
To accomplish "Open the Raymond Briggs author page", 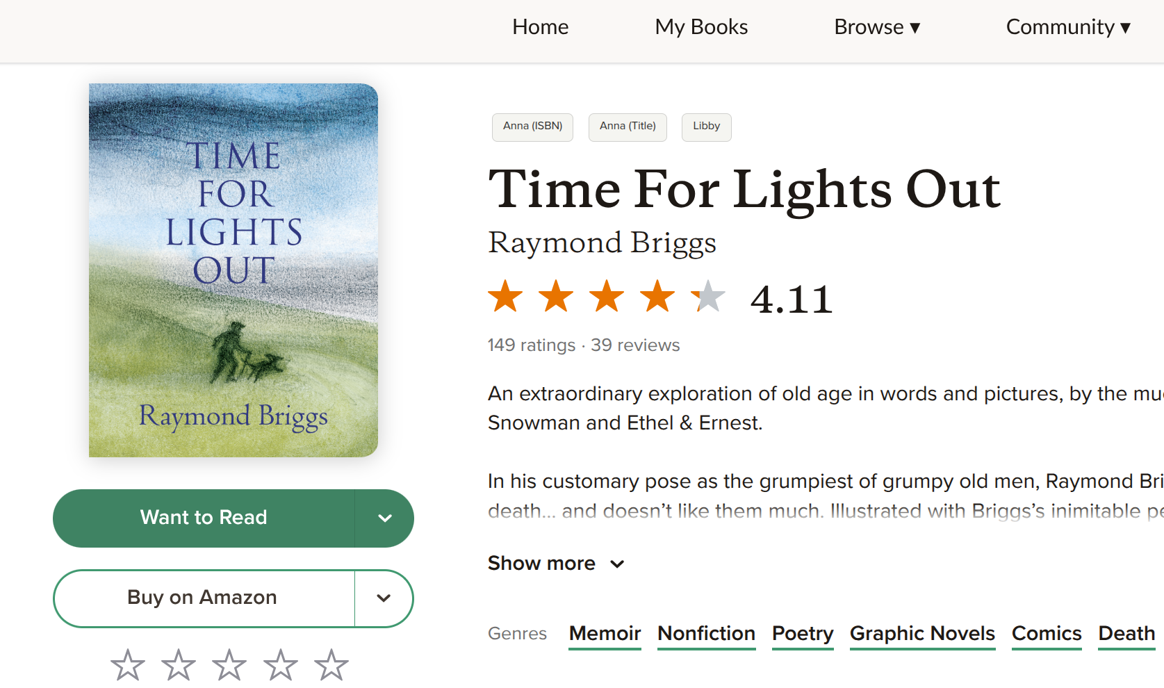I will point(602,243).
